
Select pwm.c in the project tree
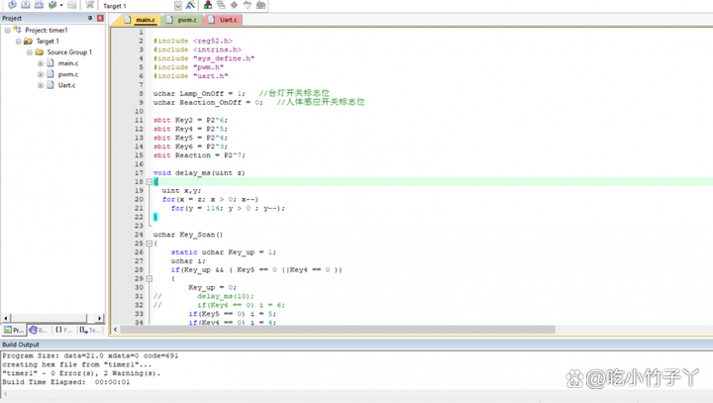67,74
